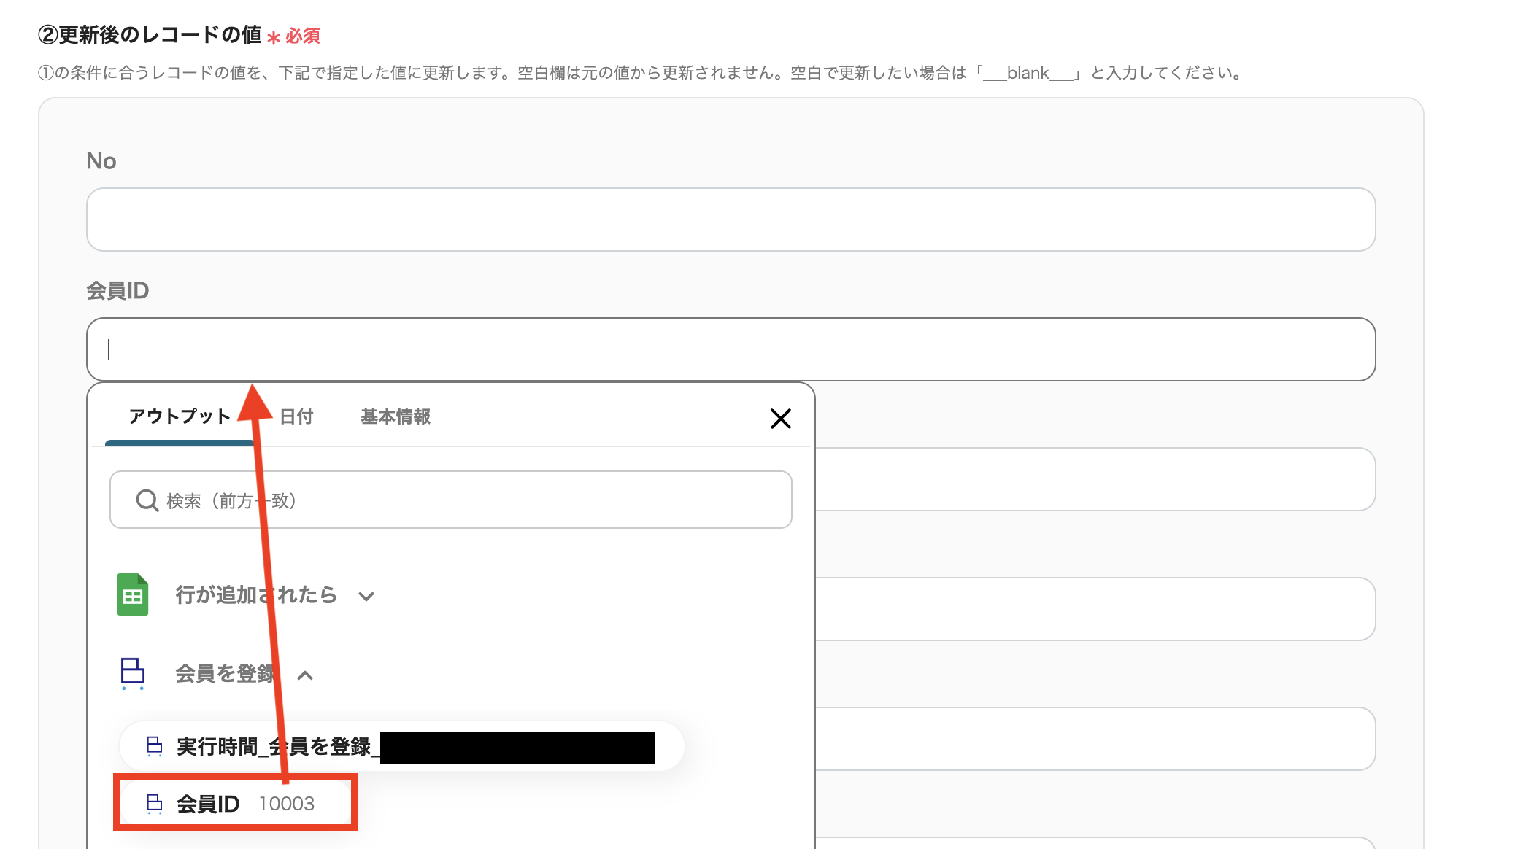This screenshot has width=1534, height=849.
Task: Click the Google Sheets icon
Action: tap(133, 594)
